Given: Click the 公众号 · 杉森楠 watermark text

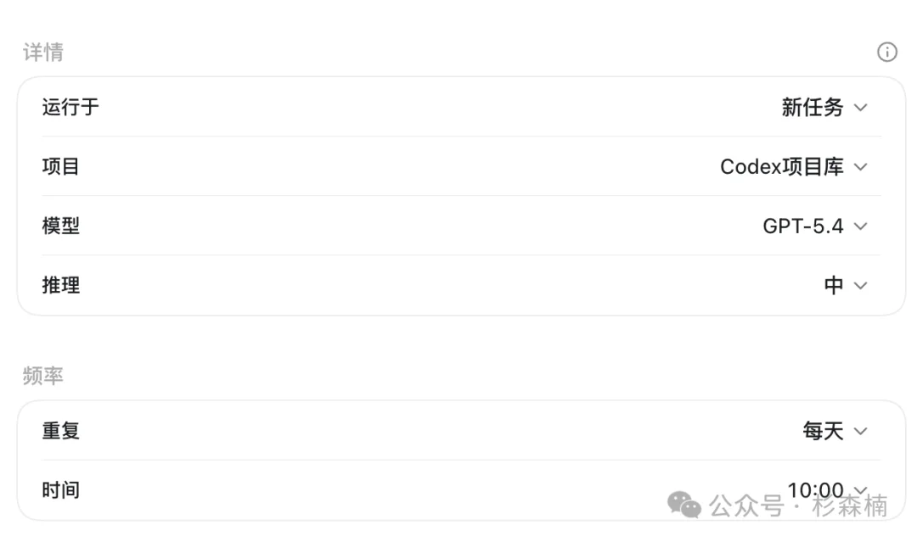Looking at the screenshot, I should [x=798, y=506].
